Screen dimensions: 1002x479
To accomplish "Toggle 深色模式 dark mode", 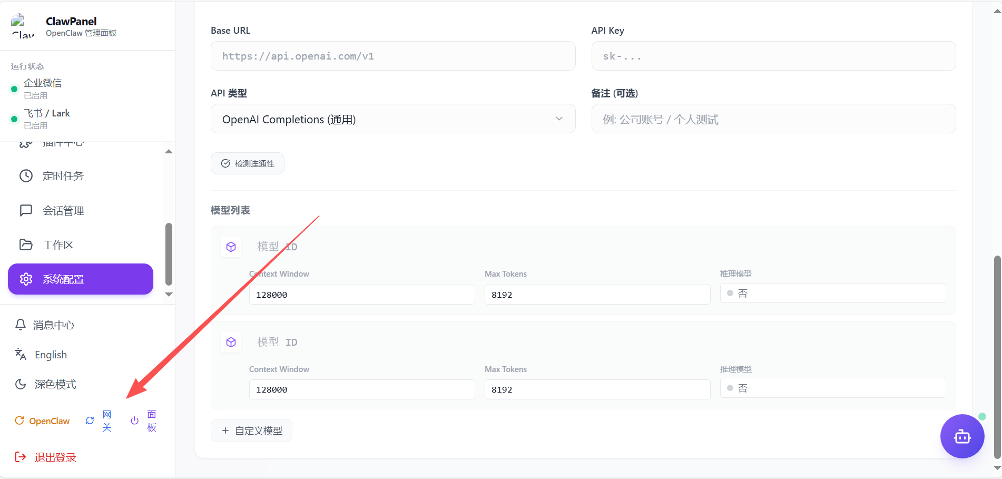I will (x=45, y=384).
